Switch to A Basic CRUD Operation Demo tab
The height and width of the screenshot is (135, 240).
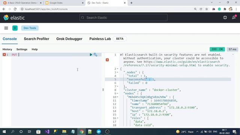pyautogui.click(x=22, y=3)
